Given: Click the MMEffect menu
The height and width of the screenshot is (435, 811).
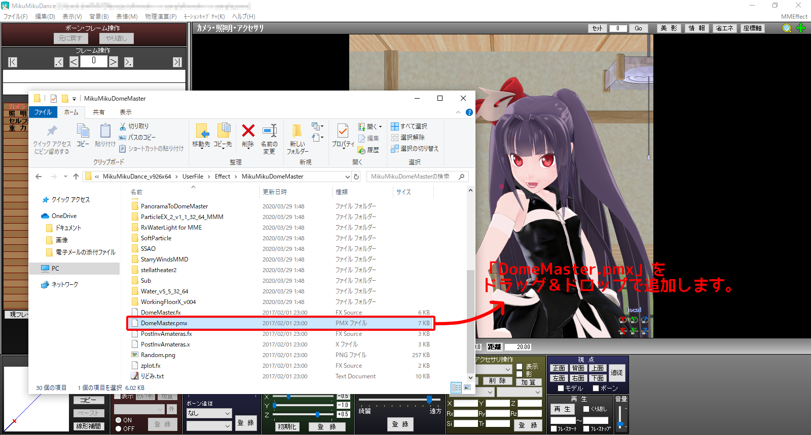Looking at the screenshot, I should click(794, 17).
